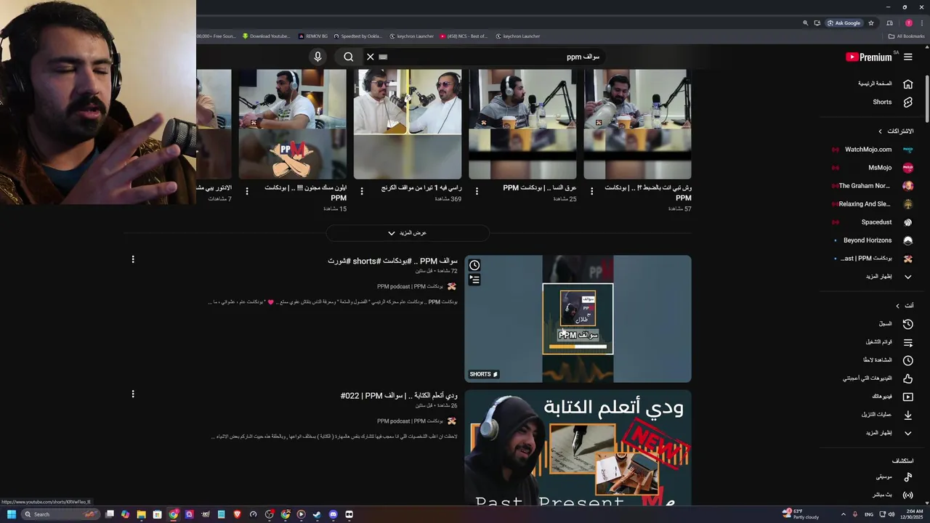The width and height of the screenshot is (930, 523).
Task: Open options menu for راسي فيه video
Action: tap(362, 191)
